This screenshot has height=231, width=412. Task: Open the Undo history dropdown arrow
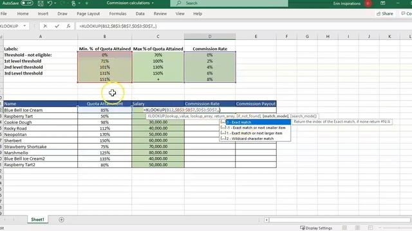pyautogui.click(x=55, y=3)
